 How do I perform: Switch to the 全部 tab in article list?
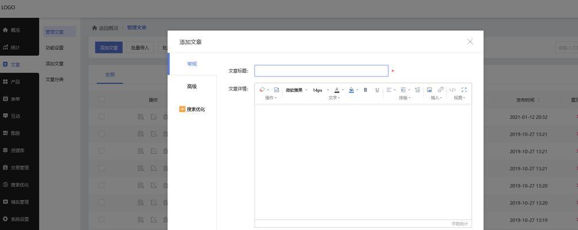tap(110, 74)
